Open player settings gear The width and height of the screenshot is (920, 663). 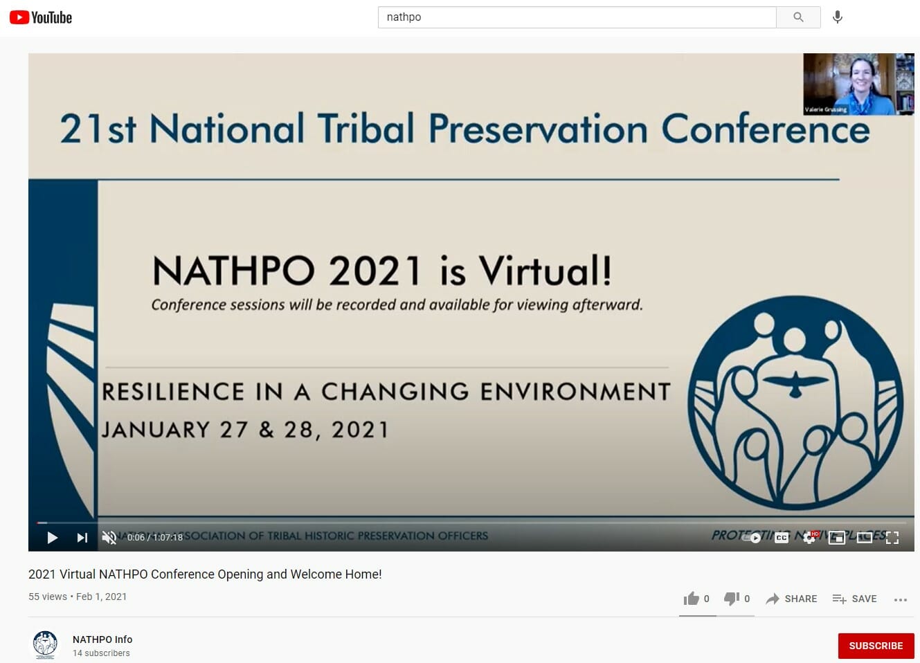[810, 538]
